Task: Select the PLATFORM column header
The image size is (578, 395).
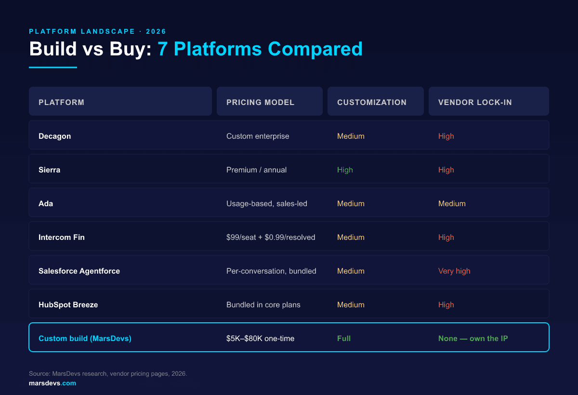Action: 120,101
